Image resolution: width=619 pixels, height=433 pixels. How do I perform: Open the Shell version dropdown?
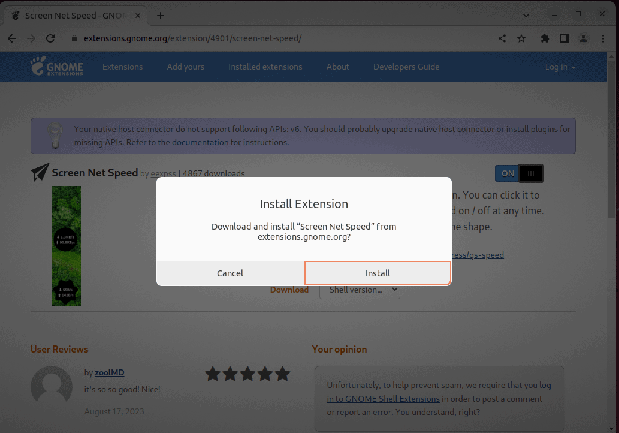click(x=358, y=290)
